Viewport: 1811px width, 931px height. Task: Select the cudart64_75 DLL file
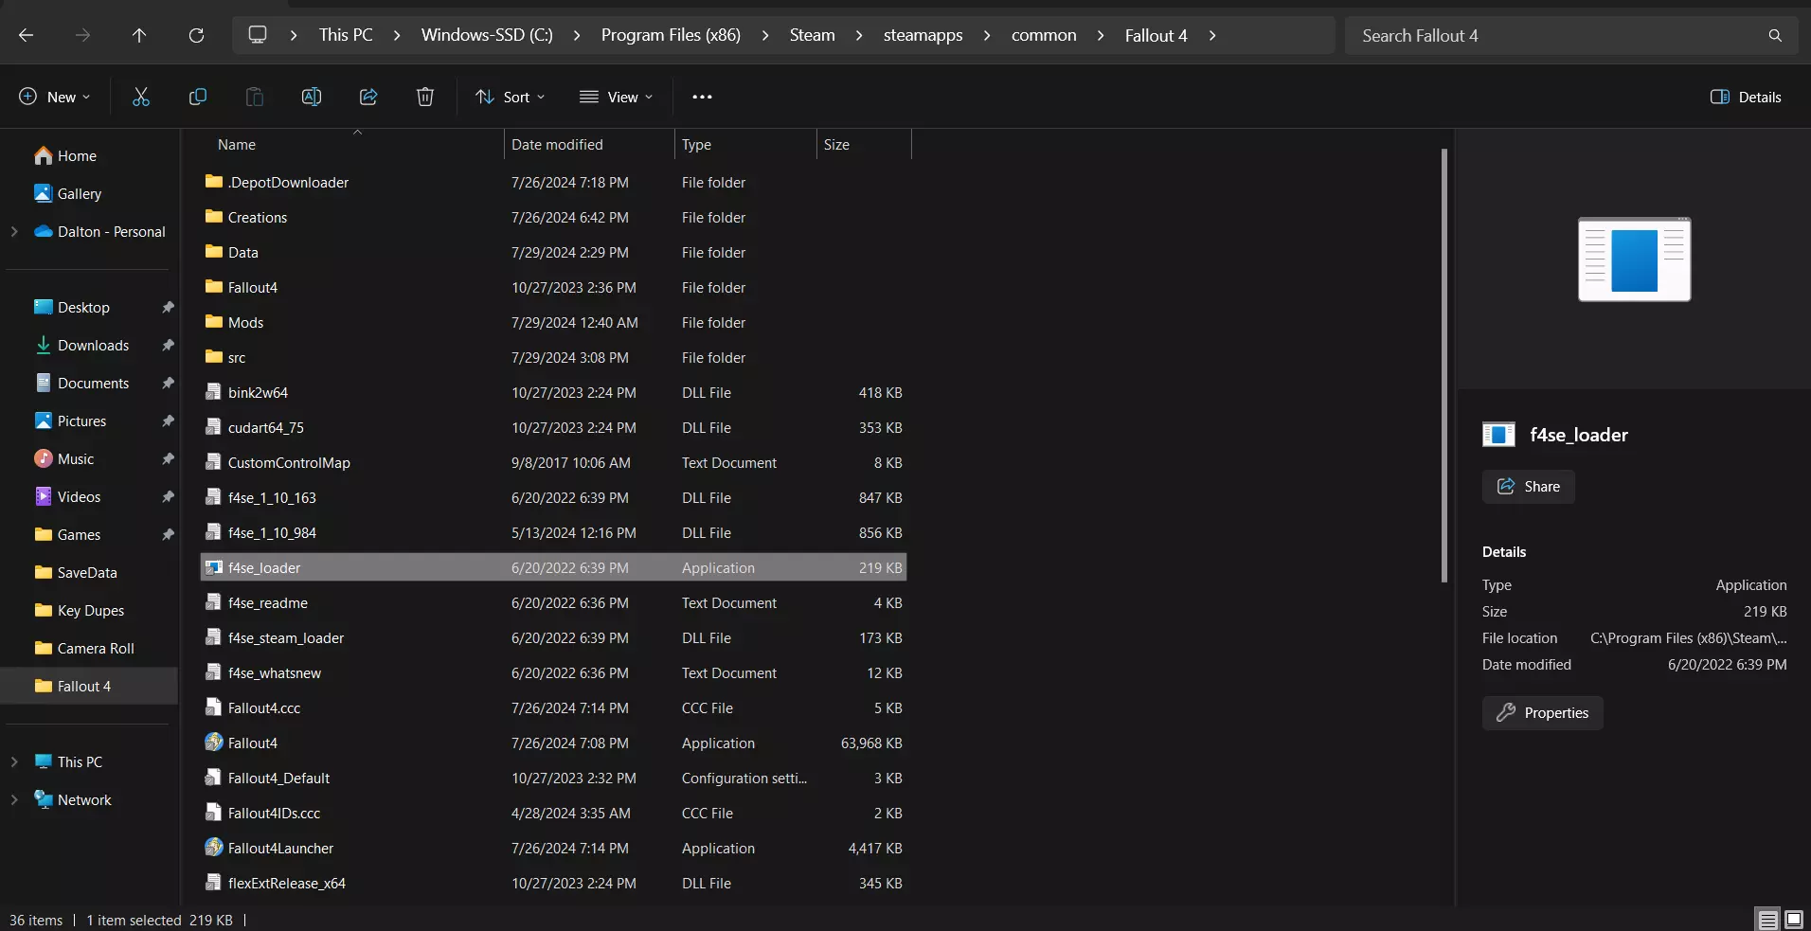pos(553,427)
